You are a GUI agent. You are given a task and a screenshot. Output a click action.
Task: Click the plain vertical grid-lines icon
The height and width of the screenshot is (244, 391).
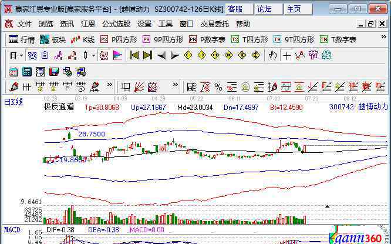pos(26,87)
